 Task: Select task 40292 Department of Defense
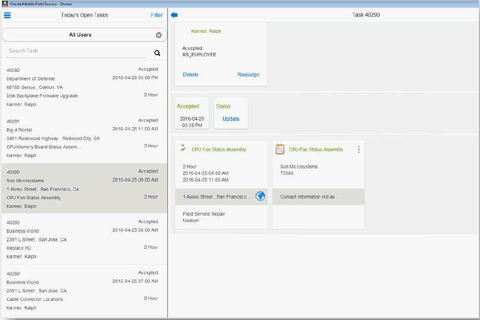pos(84,87)
